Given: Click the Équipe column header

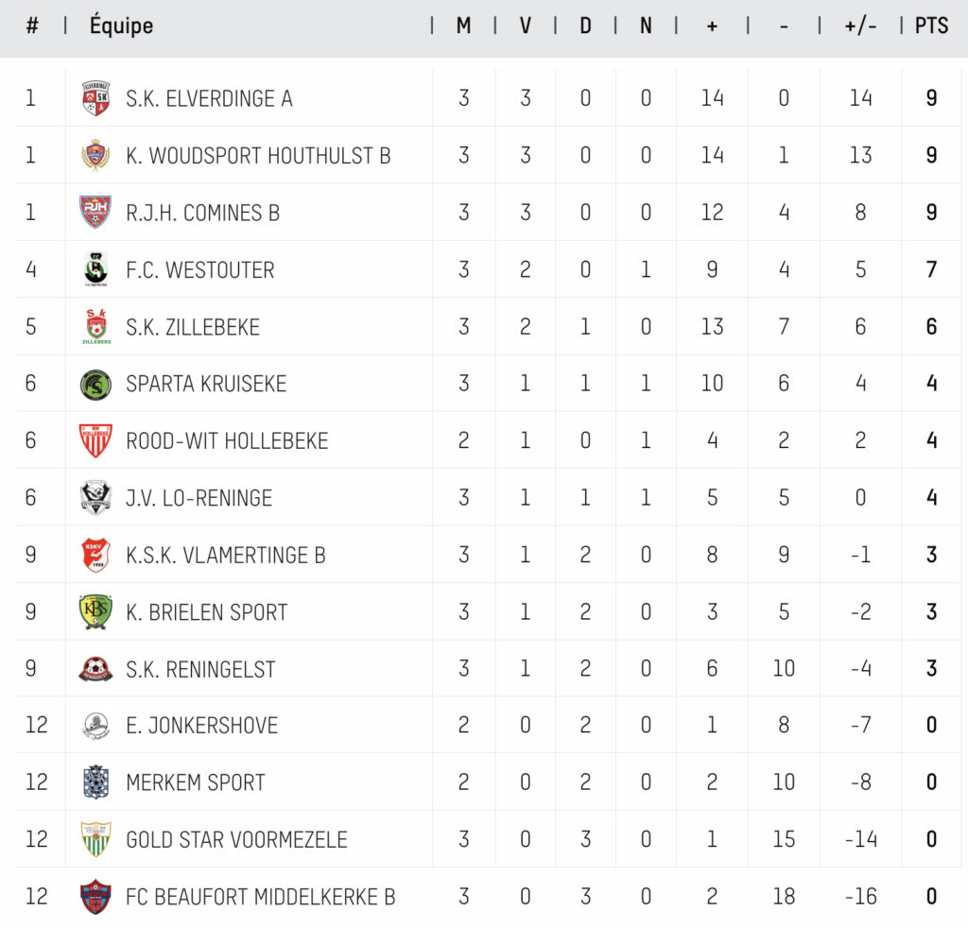Looking at the screenshot, I should coord(122,26).
